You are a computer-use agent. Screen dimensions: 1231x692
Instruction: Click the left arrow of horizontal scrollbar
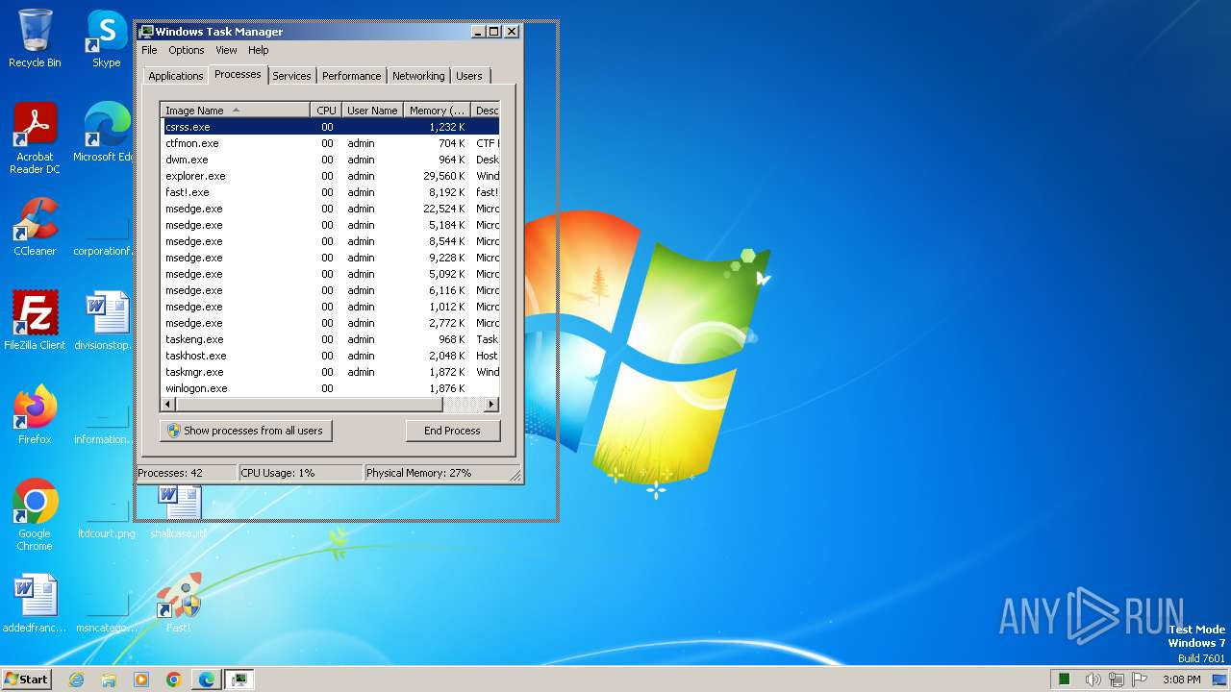[168, 405]
